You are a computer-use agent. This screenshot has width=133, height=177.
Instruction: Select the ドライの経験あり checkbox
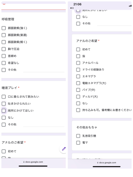tap(78, 70)
